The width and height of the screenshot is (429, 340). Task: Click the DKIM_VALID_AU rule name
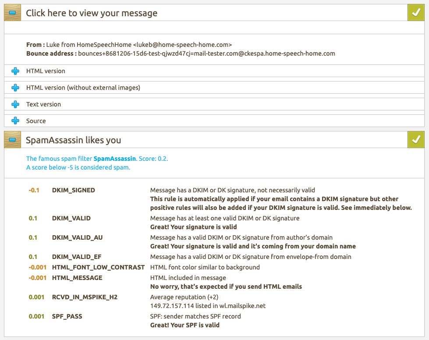click(78, 237)
